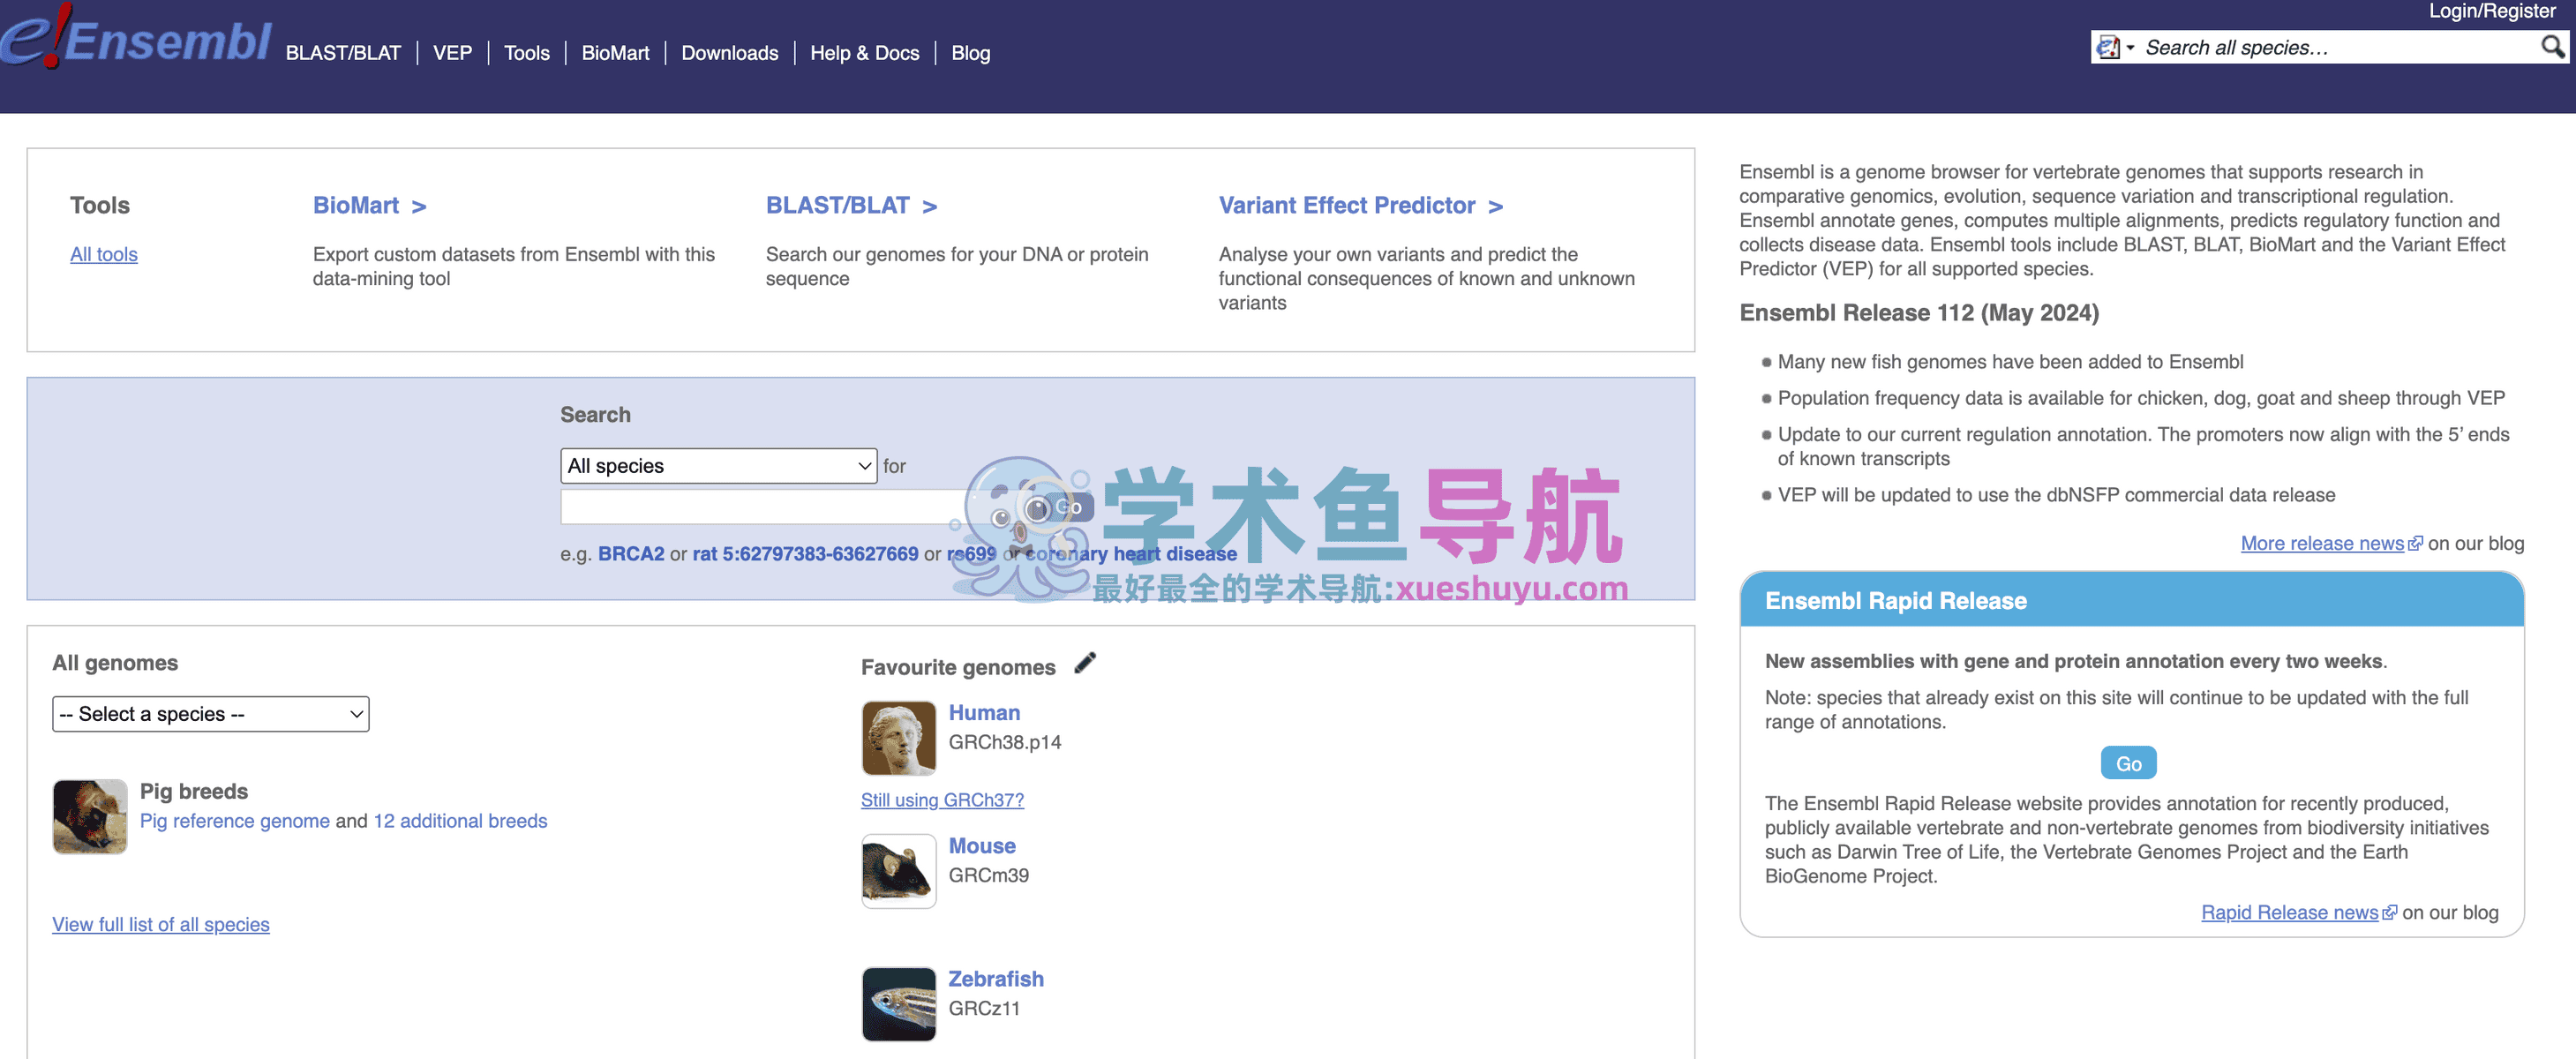Viewport: 2576px width, 1059px height.
Task: Click the Login/Register link
Action: coord(2491,11)
